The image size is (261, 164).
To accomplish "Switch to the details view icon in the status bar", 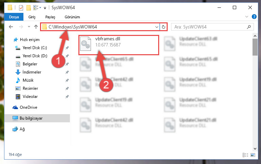I will [245, 155].
